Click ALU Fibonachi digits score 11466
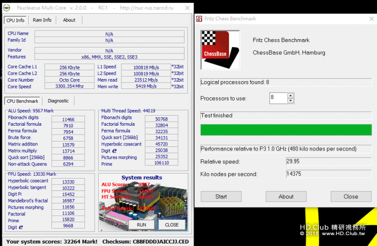This screenshot has width=377, height=246. coord(68,119)
